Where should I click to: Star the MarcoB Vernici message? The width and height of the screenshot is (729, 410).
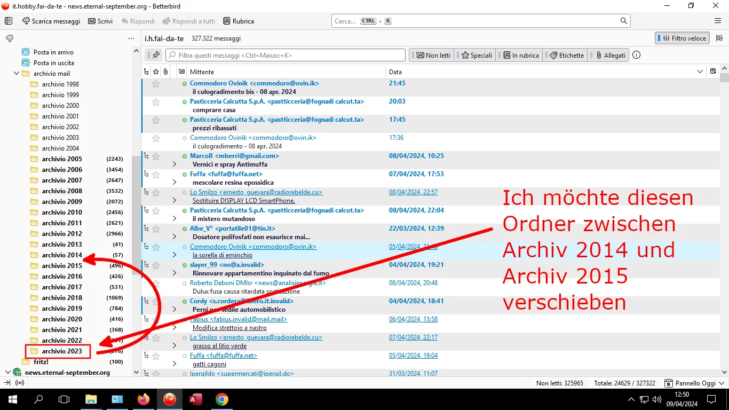coord(156,156)
